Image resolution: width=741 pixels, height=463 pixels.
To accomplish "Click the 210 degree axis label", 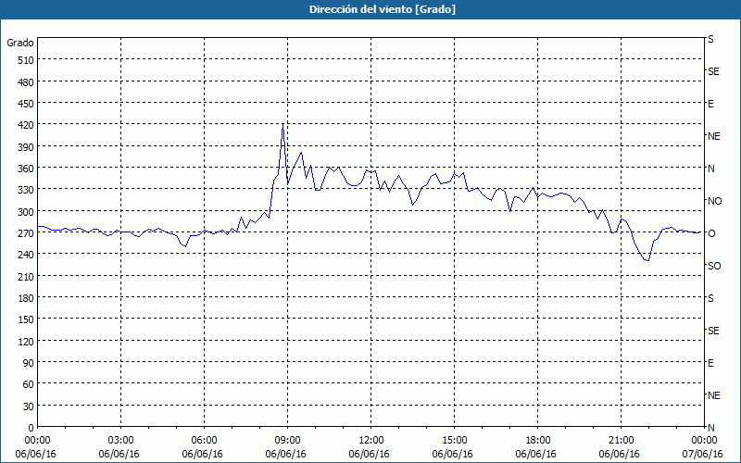I will coord(26,276).
